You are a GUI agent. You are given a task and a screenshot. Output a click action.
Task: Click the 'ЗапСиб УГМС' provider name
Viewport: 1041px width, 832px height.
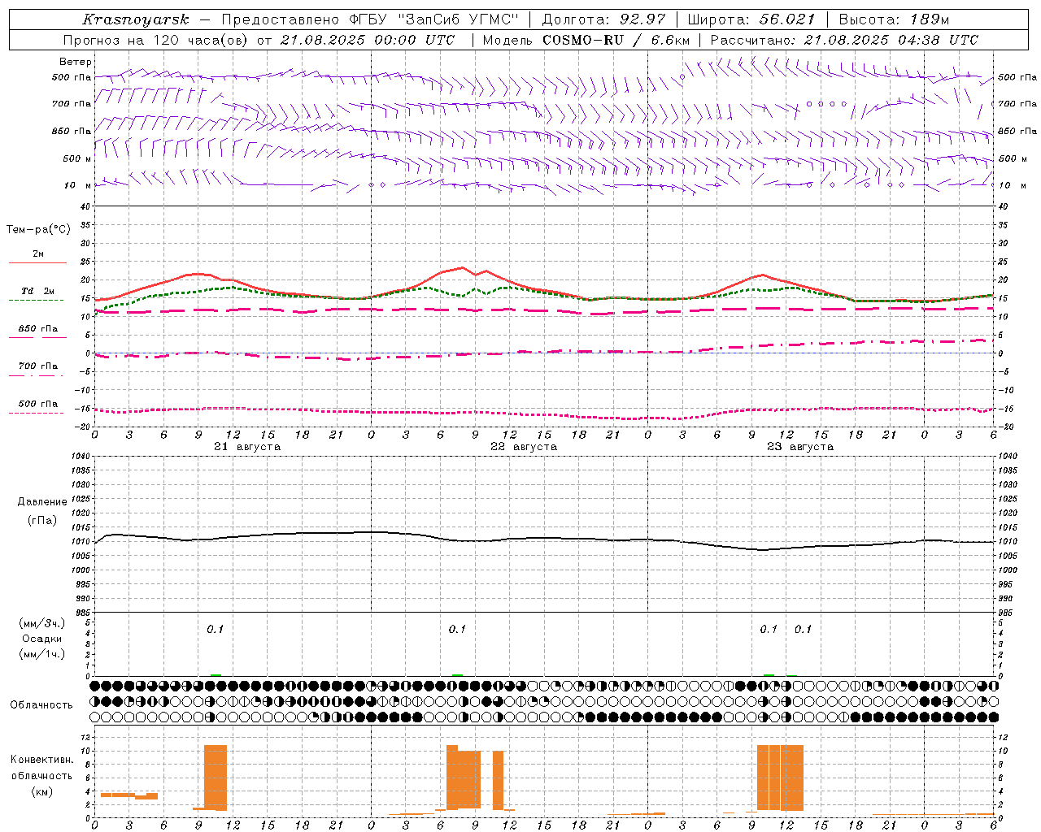pos(456,19)
